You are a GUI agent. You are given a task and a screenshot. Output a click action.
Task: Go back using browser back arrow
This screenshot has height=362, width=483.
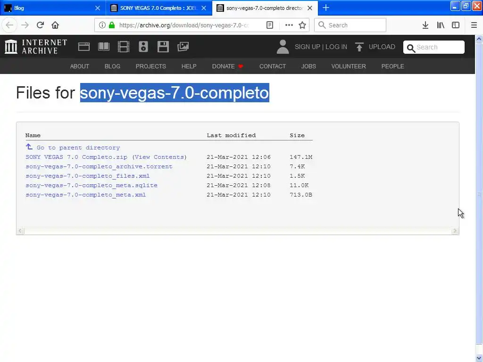[9, 25]
